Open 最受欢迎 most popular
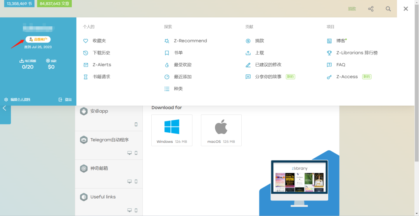The image size is (419, 216). click(x=183, y=65)
